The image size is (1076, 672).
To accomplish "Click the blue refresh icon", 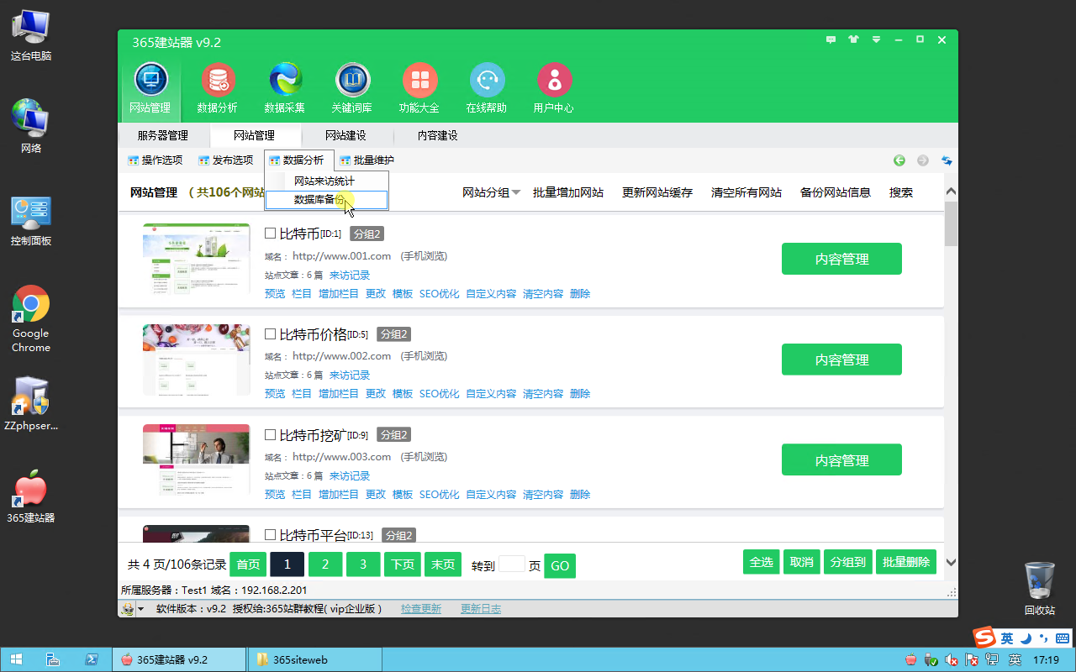I will point(947,160).
